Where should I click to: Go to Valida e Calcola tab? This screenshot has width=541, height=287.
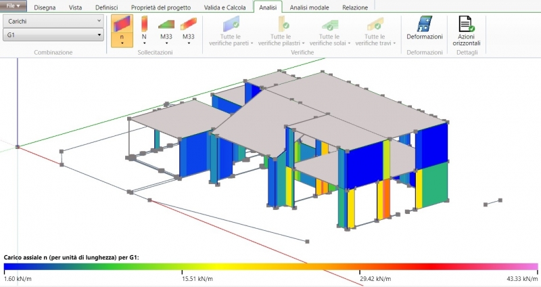(x=225, y=7)
